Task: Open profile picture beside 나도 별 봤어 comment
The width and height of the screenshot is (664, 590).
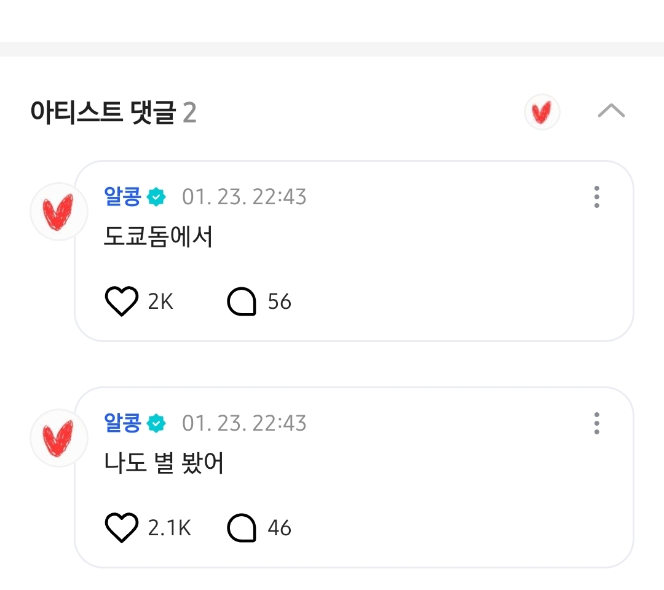Action: point(59,438)
